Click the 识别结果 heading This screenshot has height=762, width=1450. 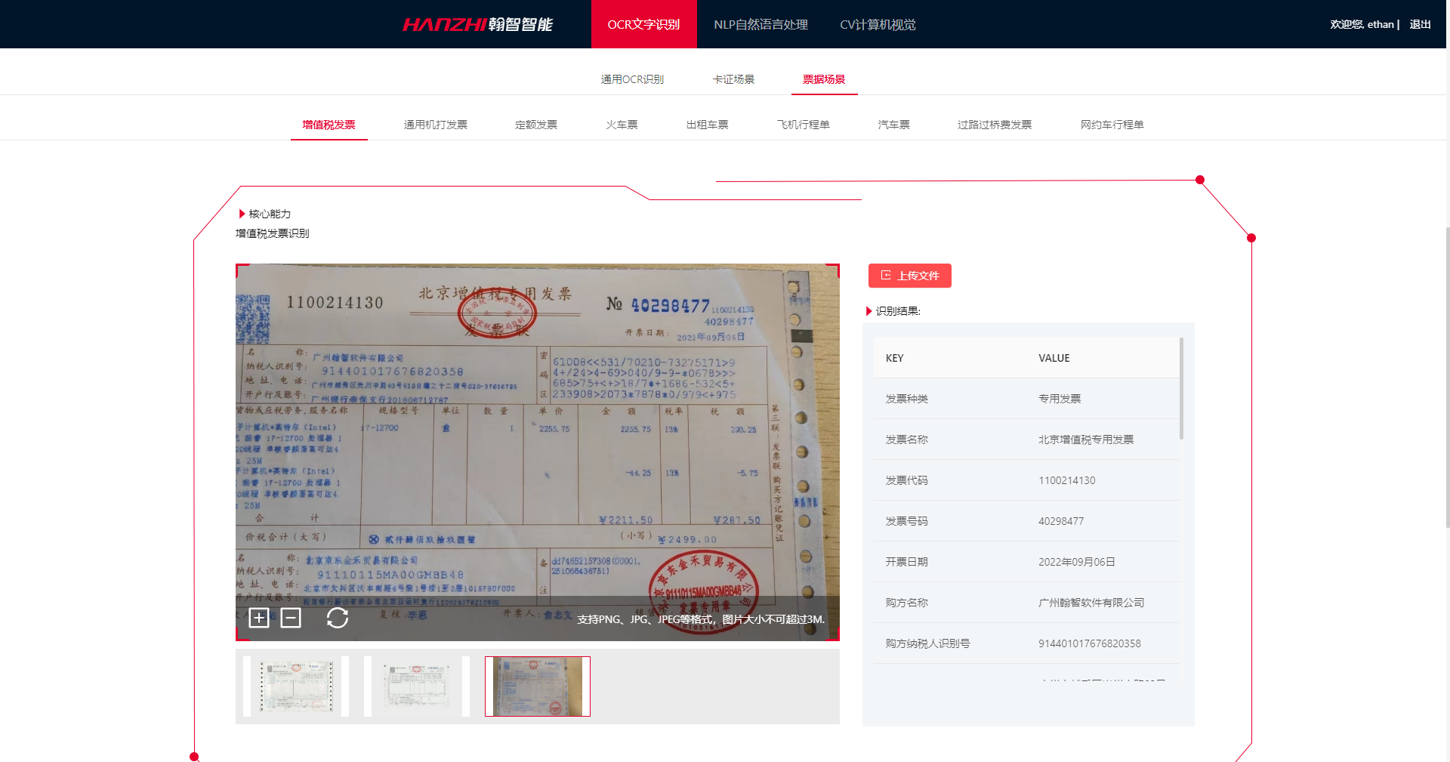point(898,311)
